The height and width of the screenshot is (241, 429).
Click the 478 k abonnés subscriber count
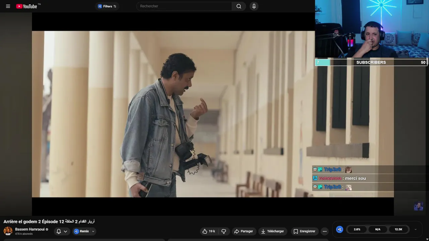coord(24,234)
